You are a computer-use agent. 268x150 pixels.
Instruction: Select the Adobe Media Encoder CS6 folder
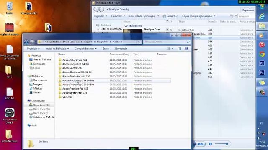pyautogui.click(x=76, y=76)
